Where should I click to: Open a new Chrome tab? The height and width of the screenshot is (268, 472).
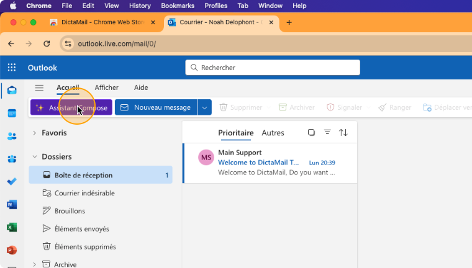click(289, 22)
